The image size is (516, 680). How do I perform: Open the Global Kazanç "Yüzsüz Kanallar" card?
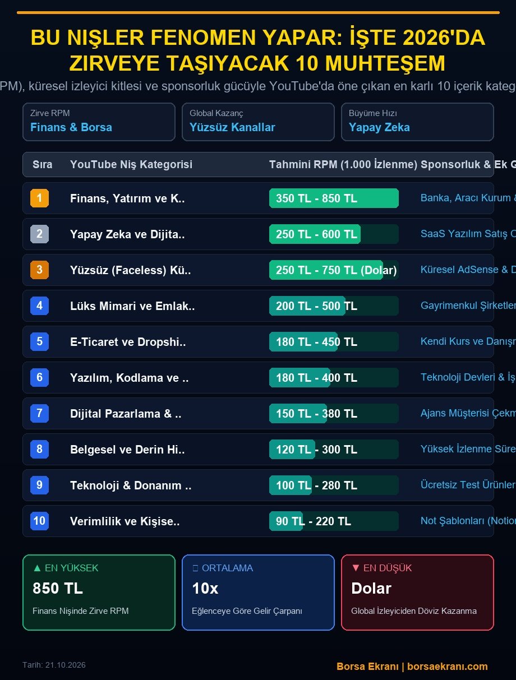tap(258, 122)
